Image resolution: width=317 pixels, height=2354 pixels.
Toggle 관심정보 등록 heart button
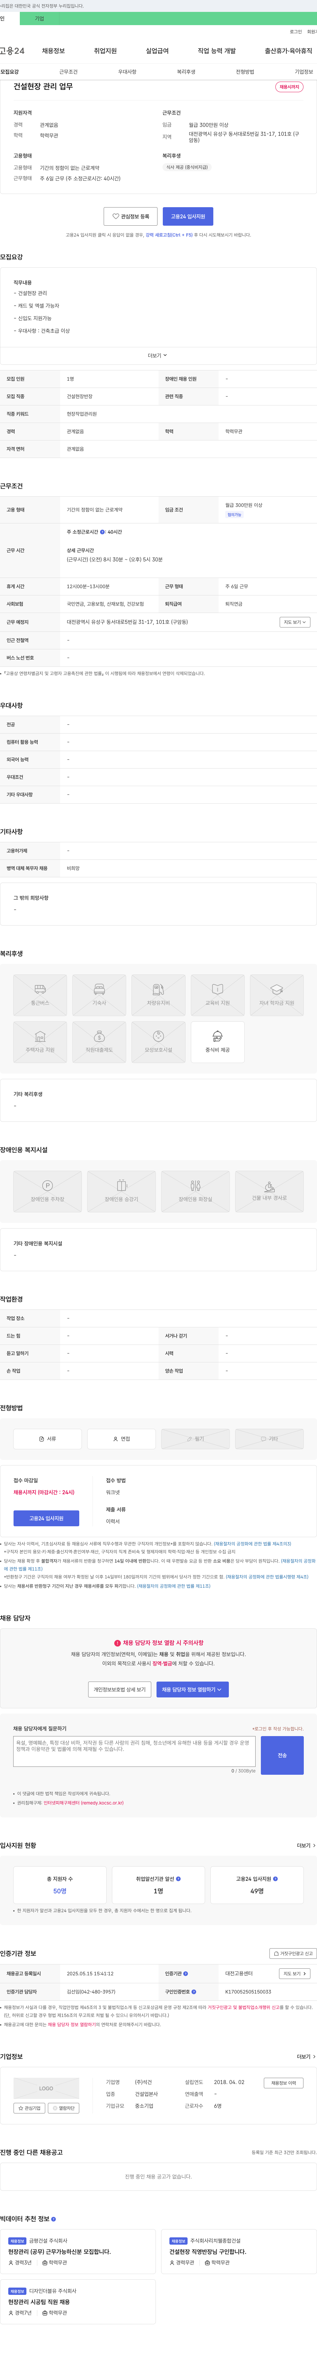point(131,216)
